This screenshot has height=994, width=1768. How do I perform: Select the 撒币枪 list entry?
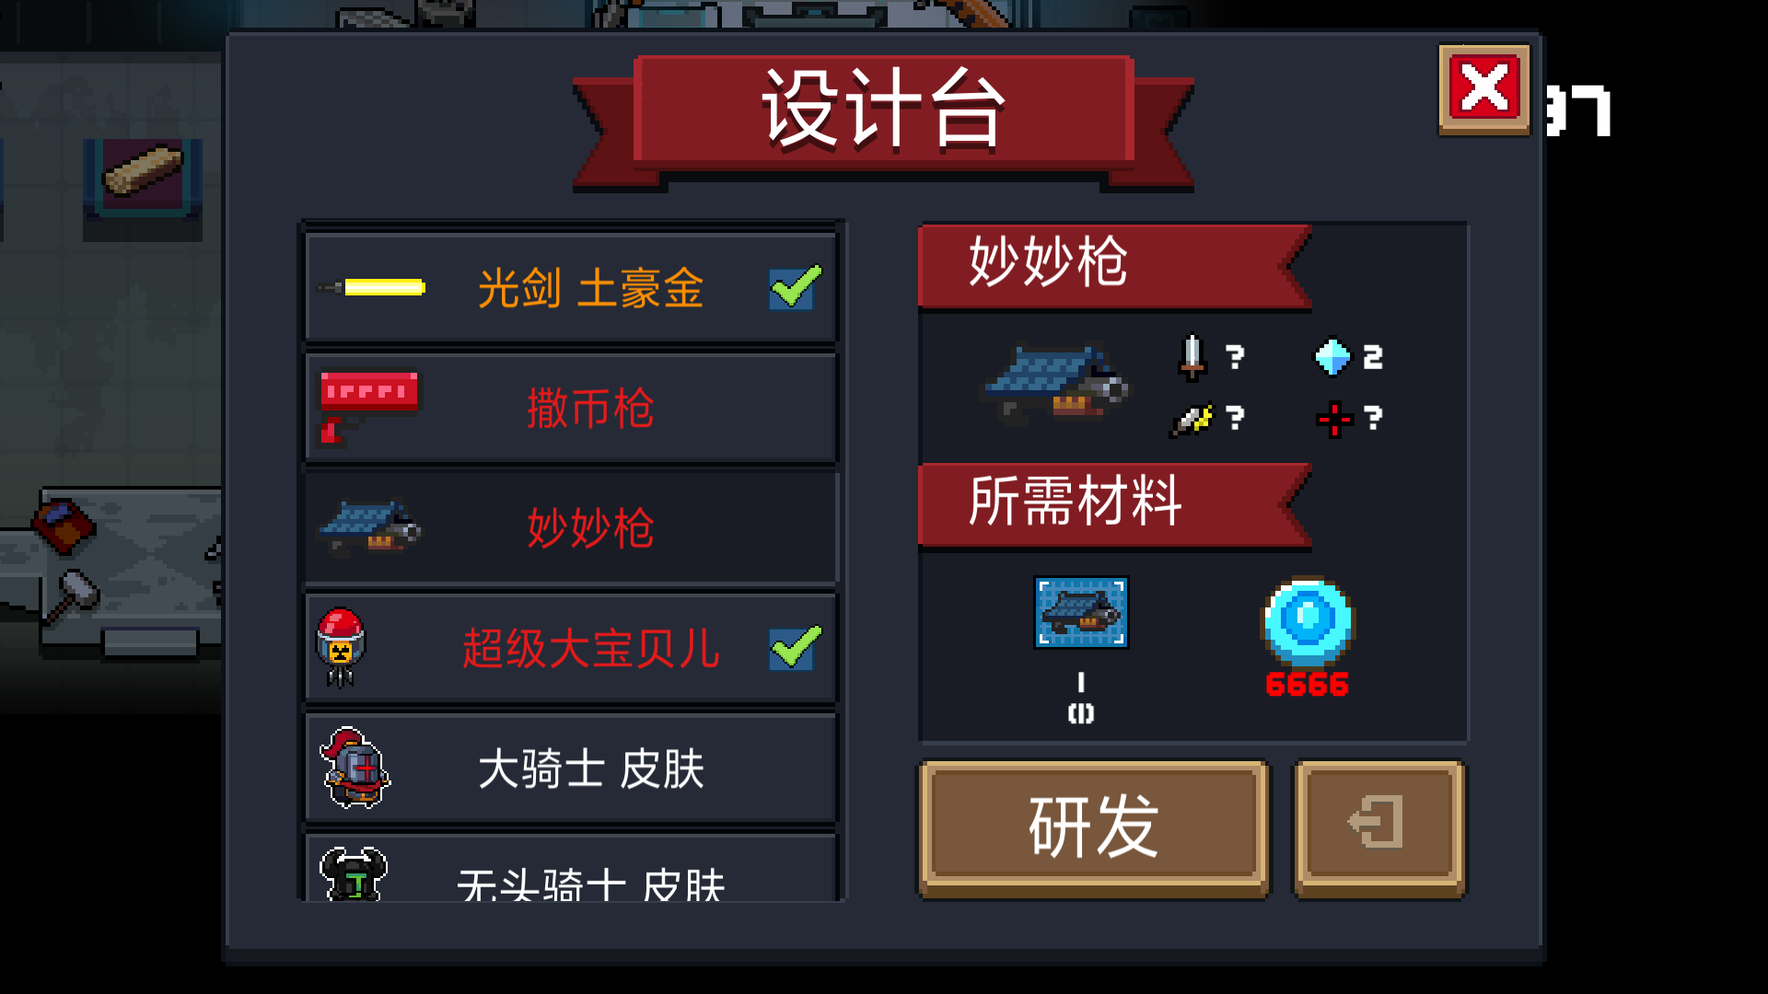point(571,409)
